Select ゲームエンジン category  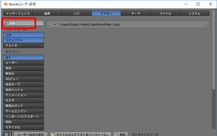point(23,111)
